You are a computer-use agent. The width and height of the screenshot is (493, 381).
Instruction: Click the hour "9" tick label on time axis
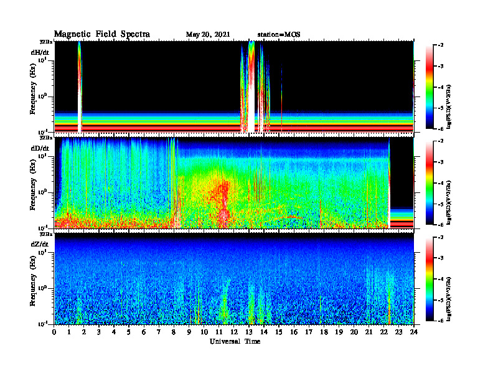pyautogui.click(x=189, y=332)
